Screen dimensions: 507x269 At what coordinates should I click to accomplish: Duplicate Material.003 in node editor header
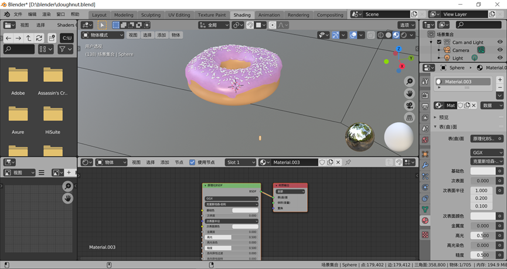[x=330, y=162]
